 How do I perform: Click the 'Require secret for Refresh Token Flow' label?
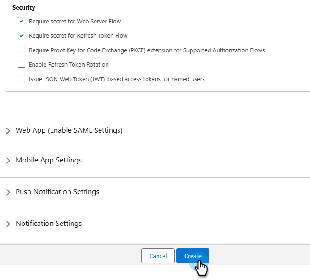click(x=78, y=35)
